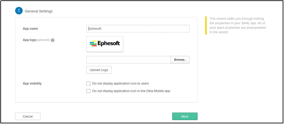Check 'Do not display application icon to users'
The width and height of the screenshot is (284, 124).
coord(88,84)
